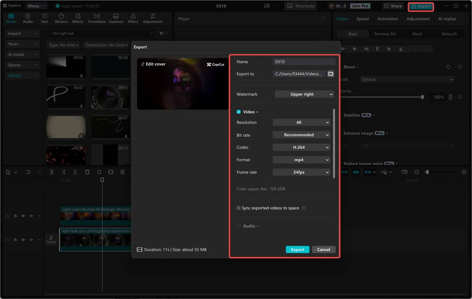Switch to the Animation tab
472x299 pixels.
(387, 19)
